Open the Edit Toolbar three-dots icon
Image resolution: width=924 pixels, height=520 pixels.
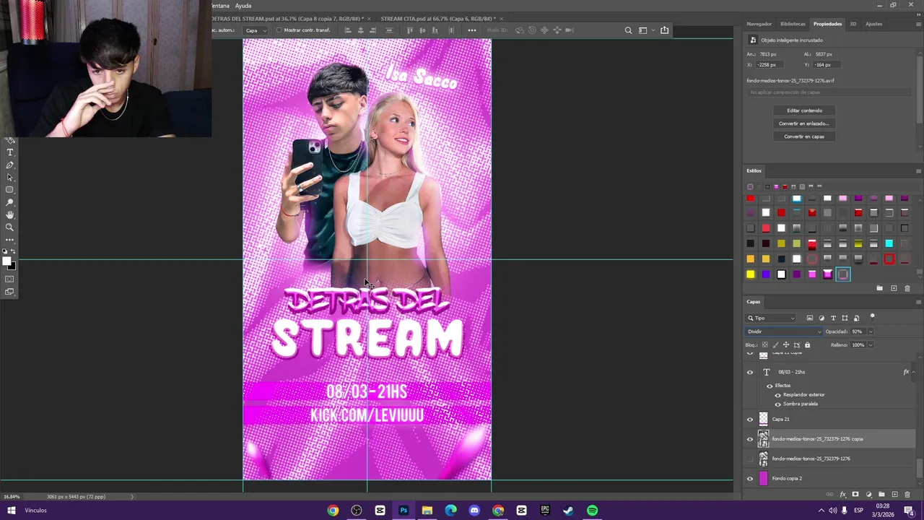pyautogui.click(x=10, y=240)
